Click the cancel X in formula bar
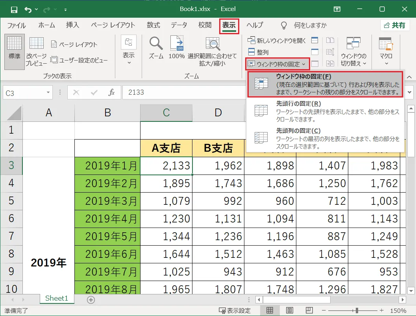 [76, 92]
